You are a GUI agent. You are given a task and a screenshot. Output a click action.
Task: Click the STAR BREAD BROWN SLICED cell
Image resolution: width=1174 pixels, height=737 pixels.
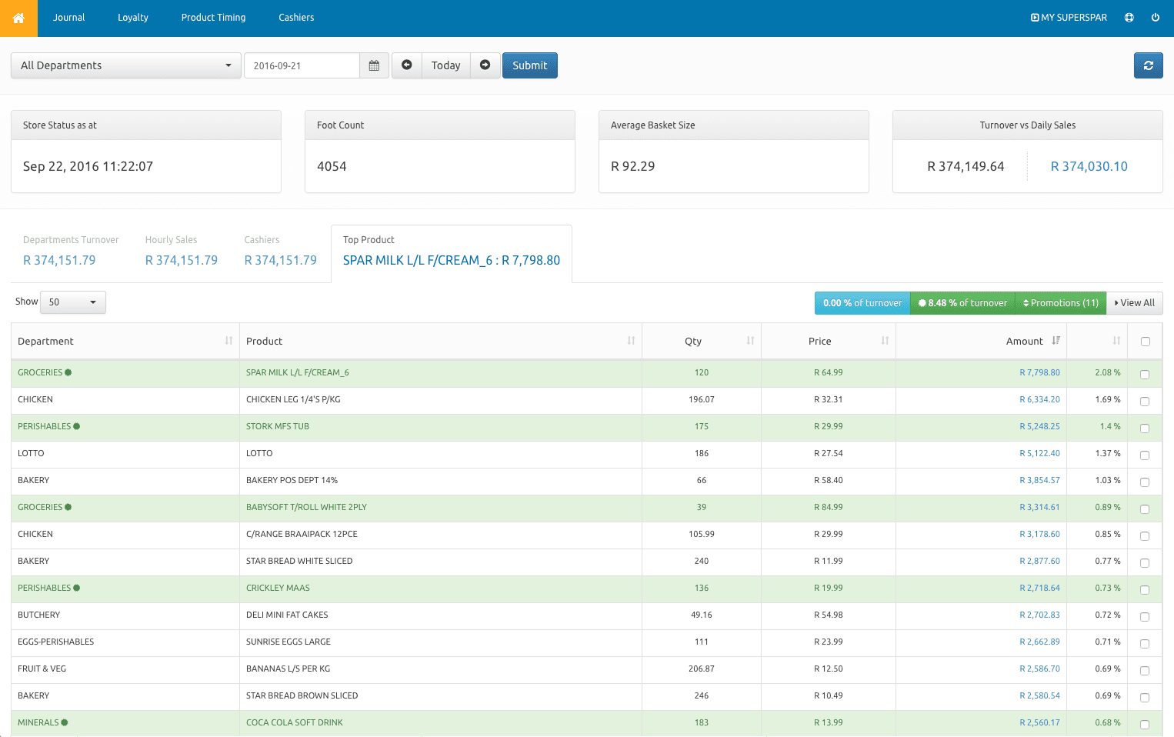[x=440, y=695]
